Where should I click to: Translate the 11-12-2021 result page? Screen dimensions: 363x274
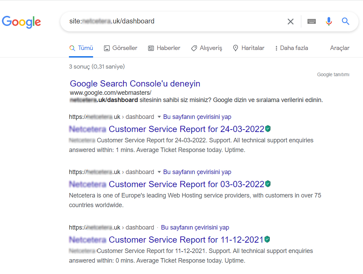click(x=195, y=227)
